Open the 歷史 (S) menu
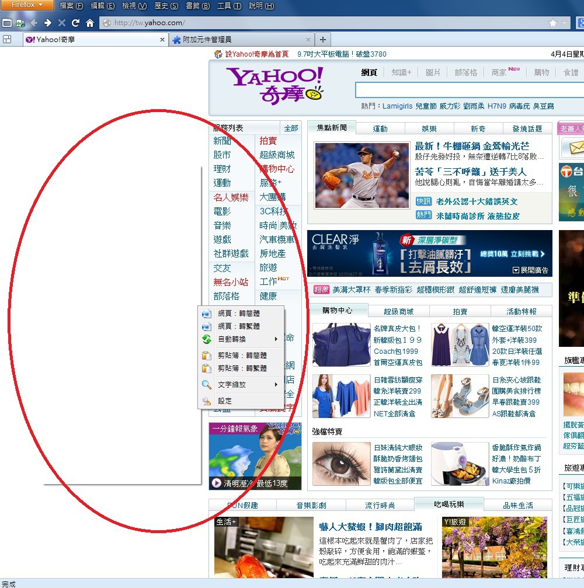Screen dimensions: 584x588 coord(166,6)
